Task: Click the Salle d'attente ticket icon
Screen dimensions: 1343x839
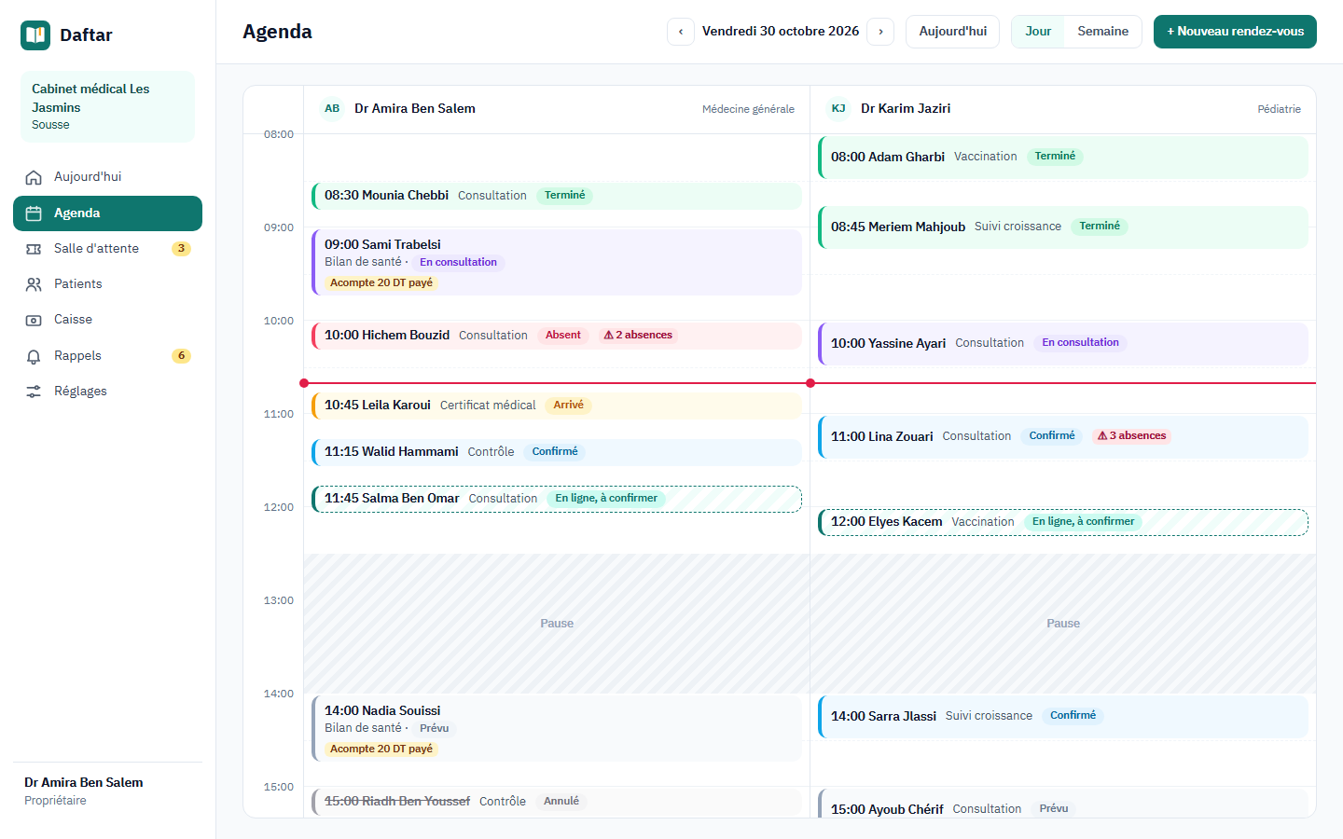Action: (x=34, y=249)
